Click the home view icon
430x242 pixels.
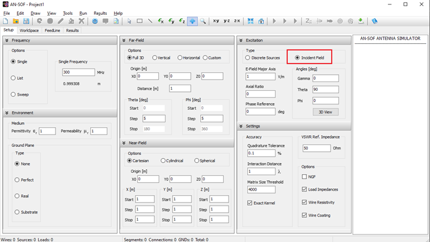coord(261,21)
